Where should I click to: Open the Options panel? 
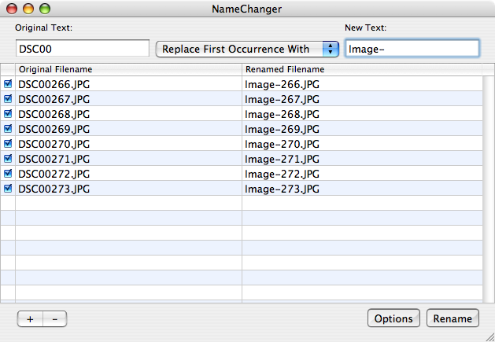(393, 318)
